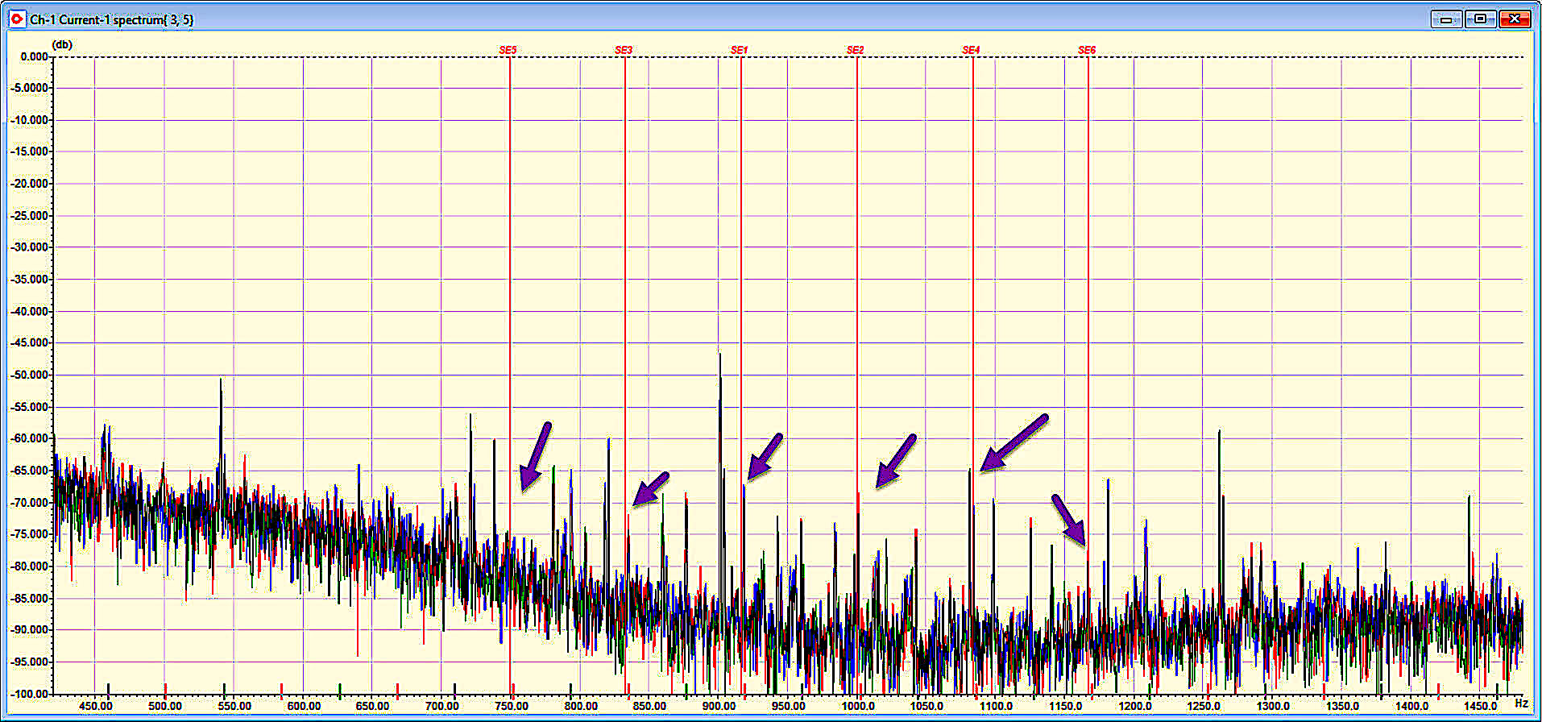Click the 0.000 y-axis value

(35, 56)
